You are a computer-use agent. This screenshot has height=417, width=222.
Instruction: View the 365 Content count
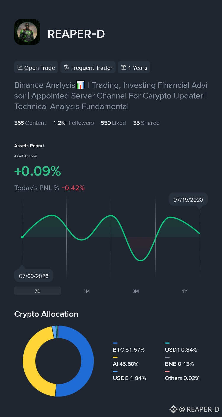(x=30, y=123)
